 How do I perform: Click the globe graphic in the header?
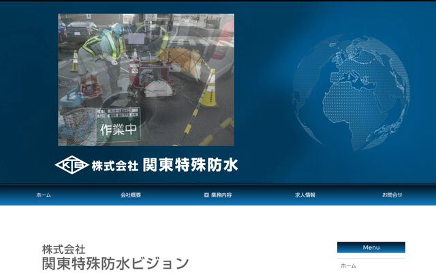pos(352,93)
